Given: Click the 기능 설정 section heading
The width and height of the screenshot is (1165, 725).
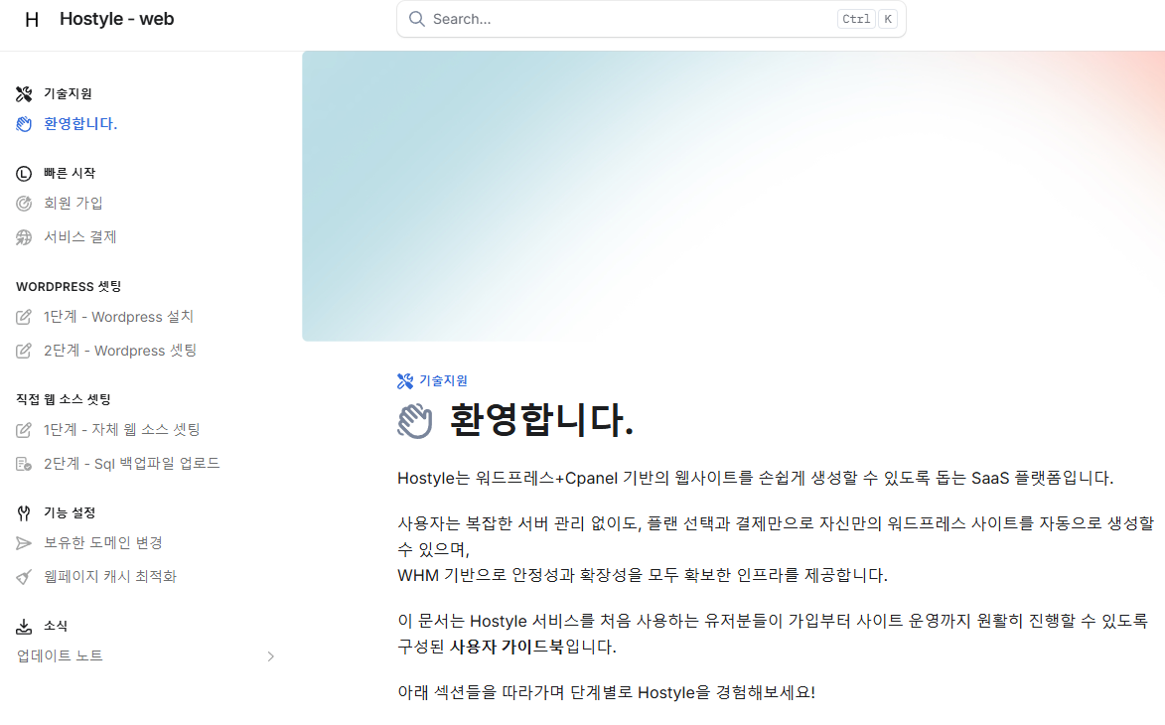Looking at the screenshot, I should click(70, 512).
